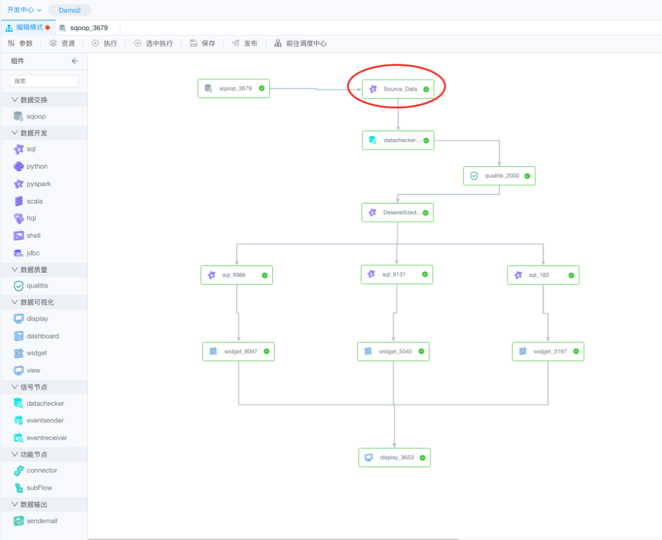
Task: Select the connector function node
Action: (42, 471)
